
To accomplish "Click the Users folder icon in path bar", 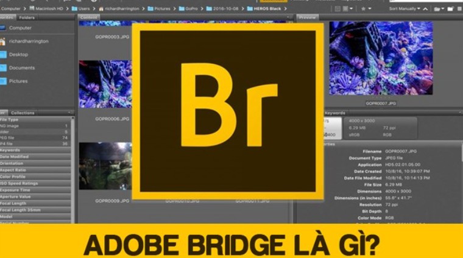I will point(74,9).
